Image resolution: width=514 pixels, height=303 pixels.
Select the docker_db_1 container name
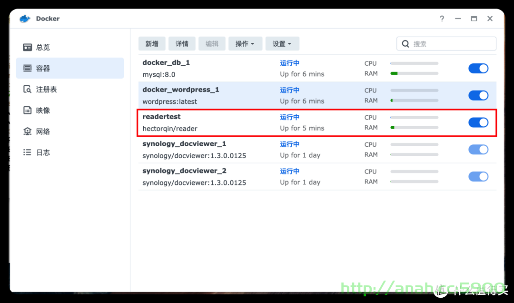[x=166, y=63]
